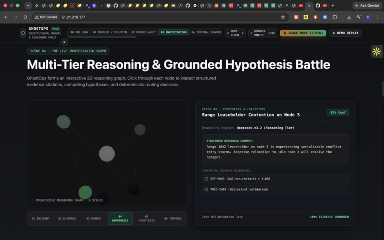Screen dimensions: 384x240
Task: Go to the 02 Memory Vault section
Action: [x=143, y=32]
